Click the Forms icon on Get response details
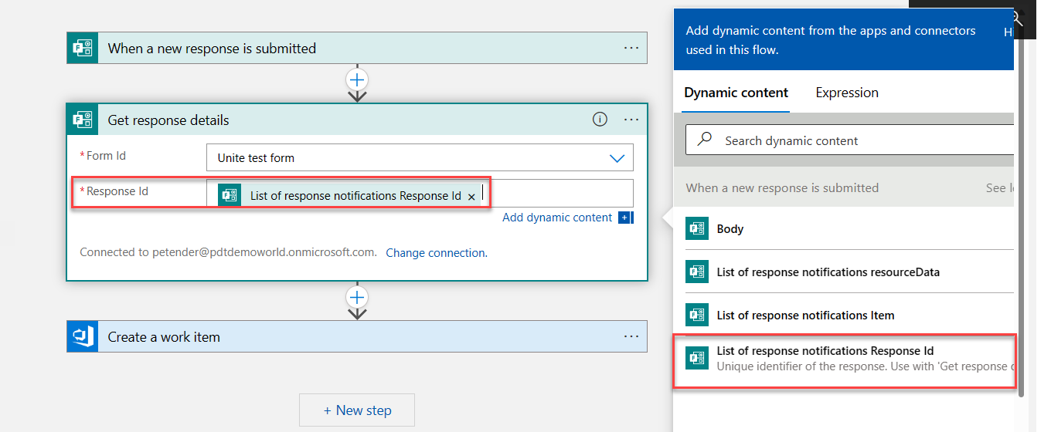 83,120
